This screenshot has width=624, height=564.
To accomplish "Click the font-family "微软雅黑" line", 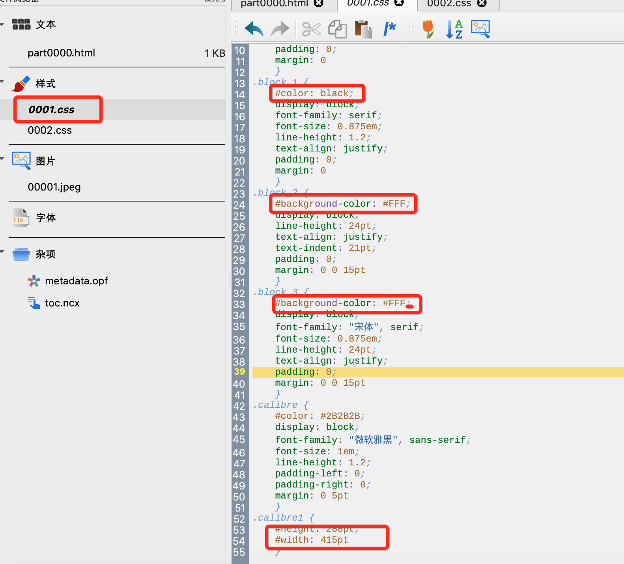I will 373,439.
